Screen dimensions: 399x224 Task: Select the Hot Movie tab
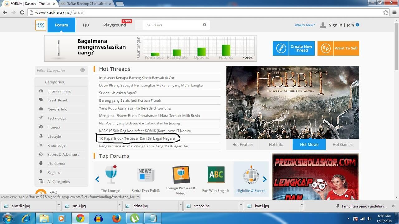tap(309, 144)
